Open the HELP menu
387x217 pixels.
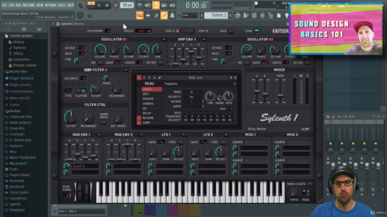(71, 5)
